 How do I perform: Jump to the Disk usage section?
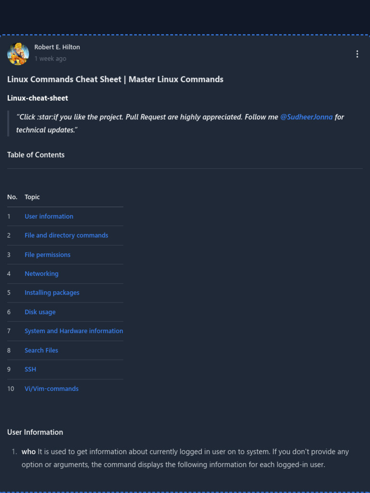click(40, 312)
